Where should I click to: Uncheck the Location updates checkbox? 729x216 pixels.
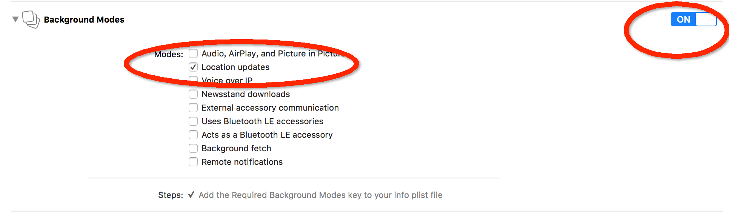coord(193,67)
